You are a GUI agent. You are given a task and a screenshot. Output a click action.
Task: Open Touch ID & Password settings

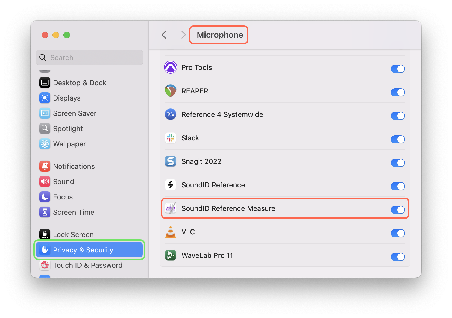(x=89, y=265)
